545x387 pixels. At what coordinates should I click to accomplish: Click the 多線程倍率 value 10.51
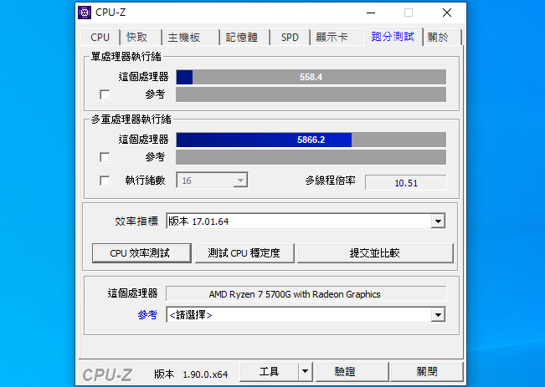point(406,183)
